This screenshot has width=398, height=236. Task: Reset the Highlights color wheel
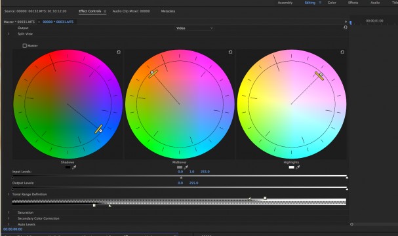(342, 52)
